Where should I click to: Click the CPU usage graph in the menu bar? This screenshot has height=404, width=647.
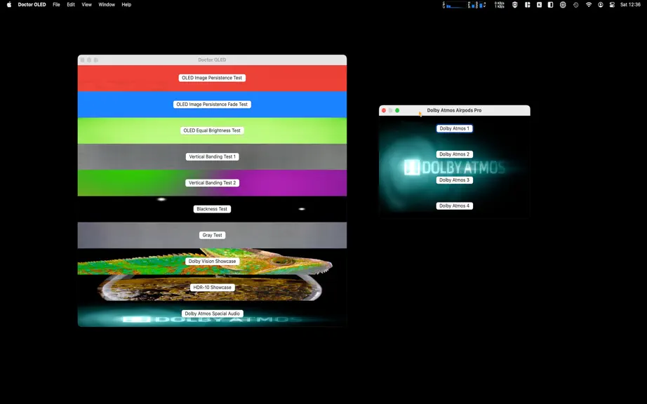pos(455,5)
